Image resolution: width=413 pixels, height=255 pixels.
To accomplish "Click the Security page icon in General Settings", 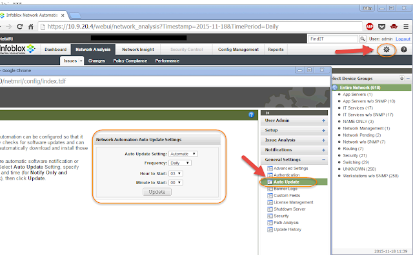I will [x=270, y=216].
